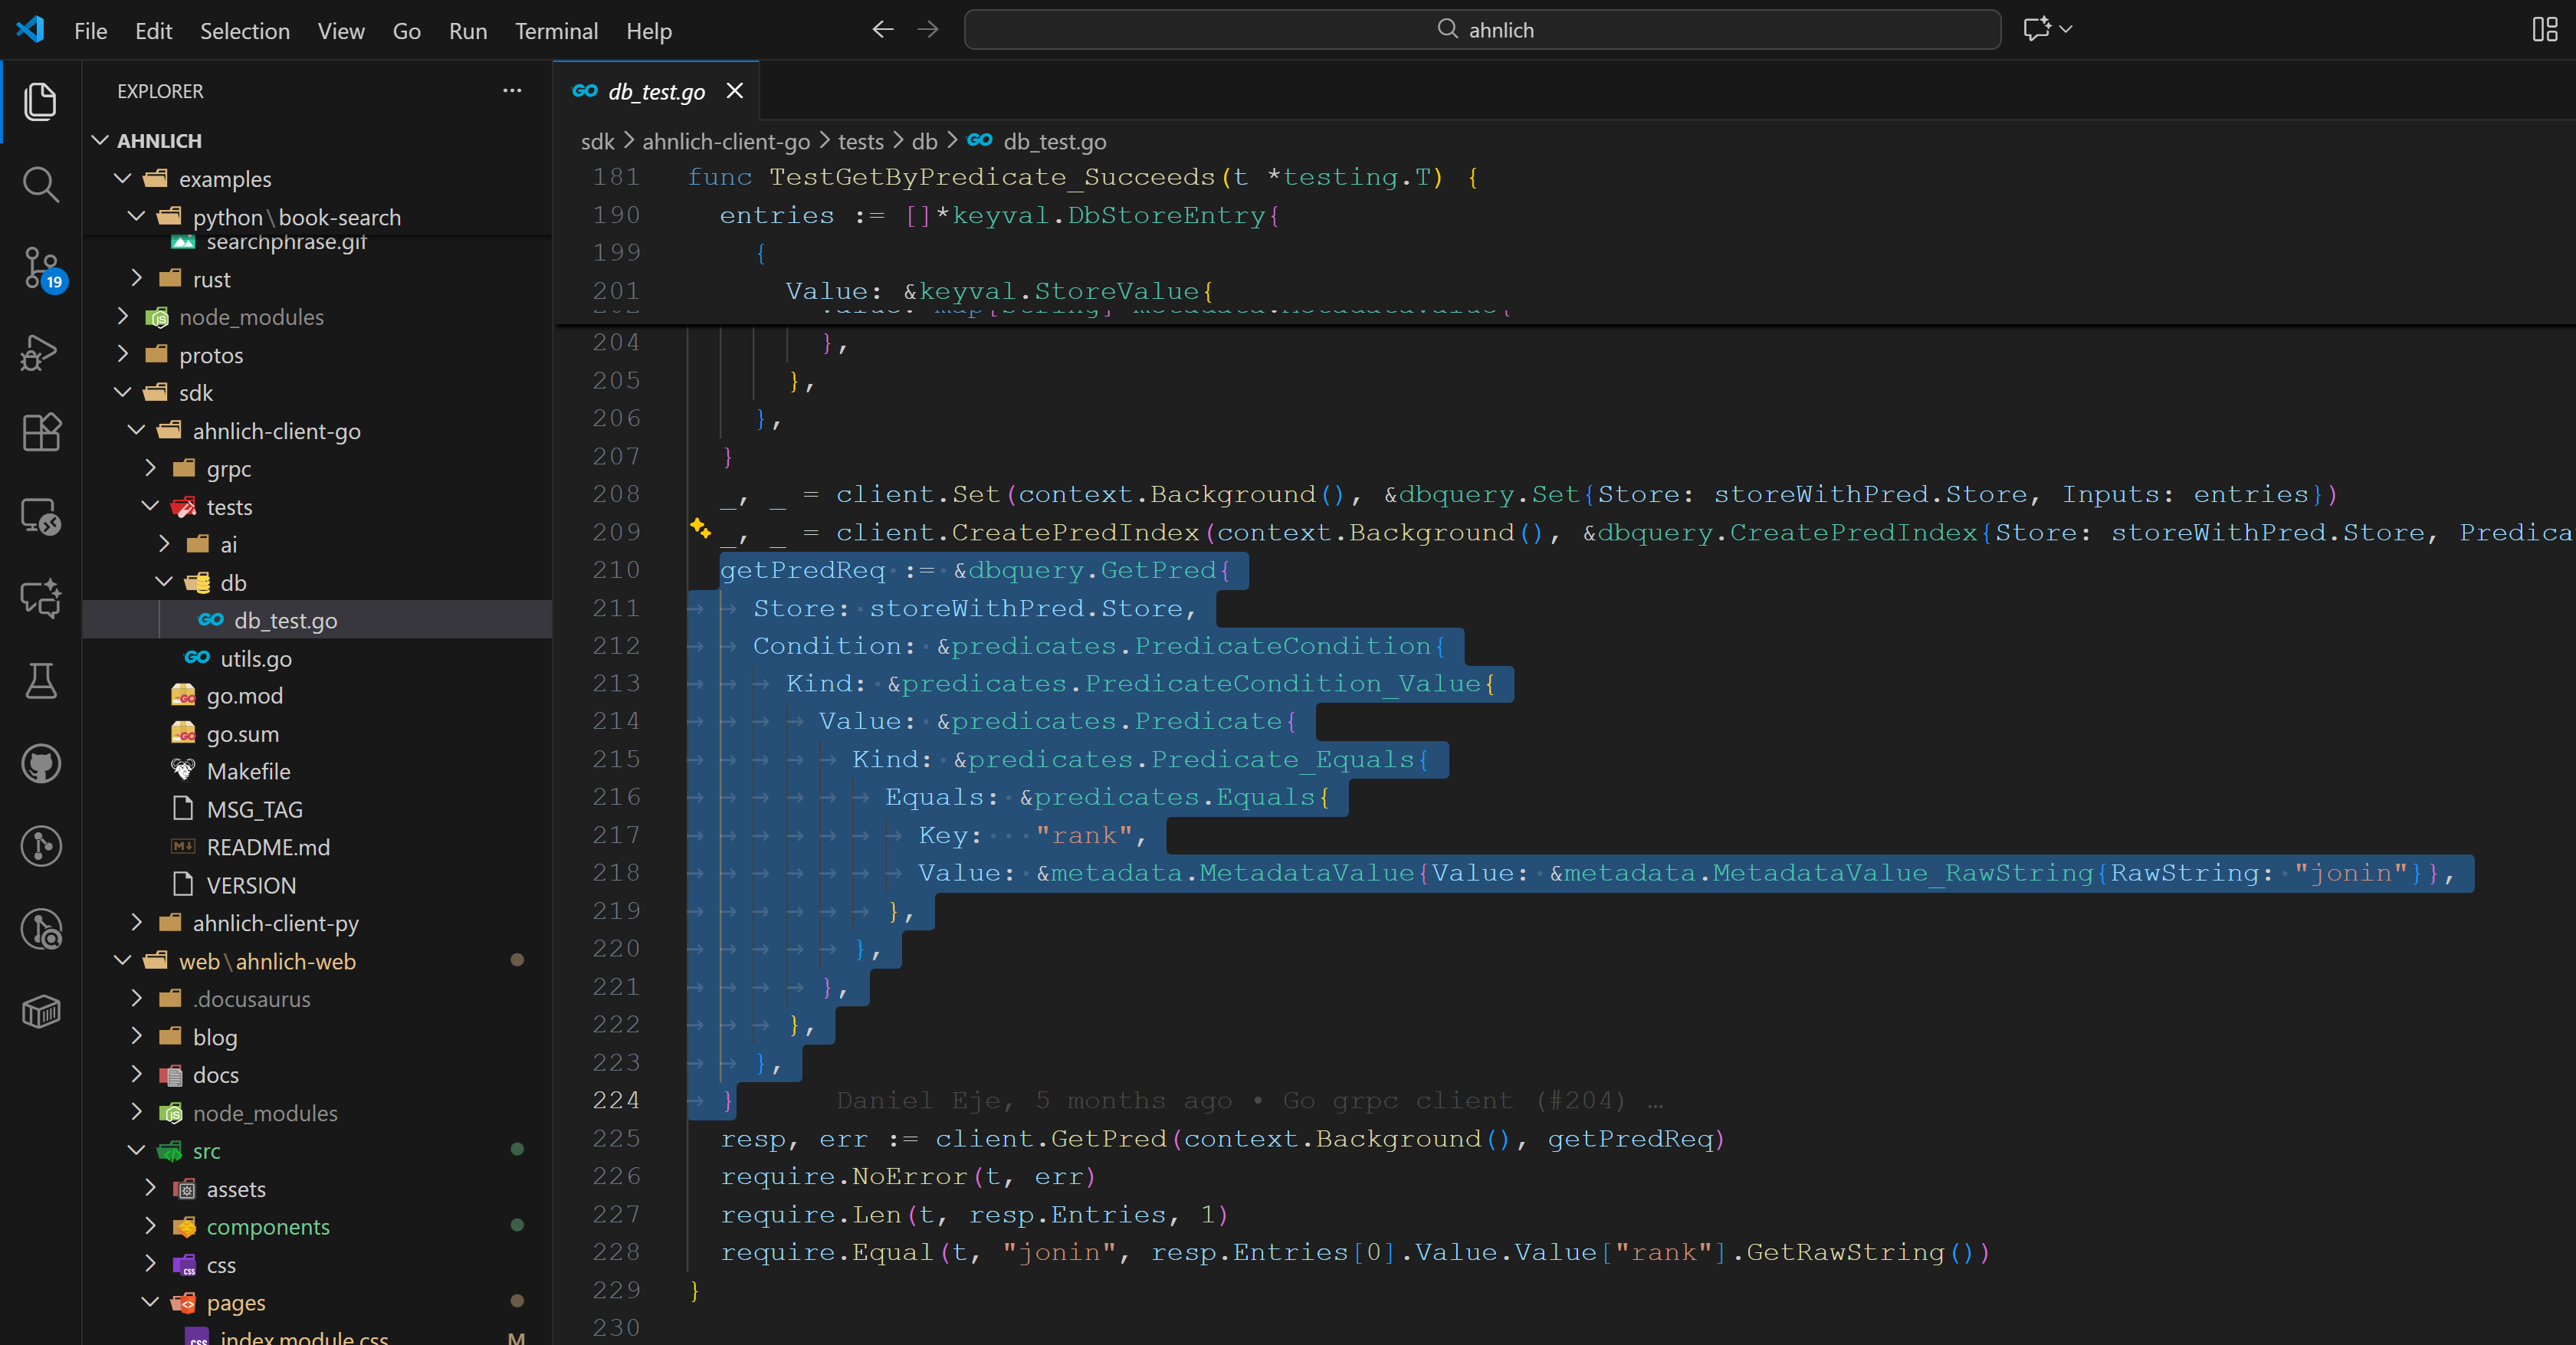This screenshot has width=2576, height=1345.
Task: Open Run and Debug view
Action: pos(40,352)
